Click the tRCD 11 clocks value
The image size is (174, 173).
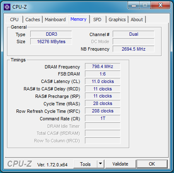[x=103, y=89]
